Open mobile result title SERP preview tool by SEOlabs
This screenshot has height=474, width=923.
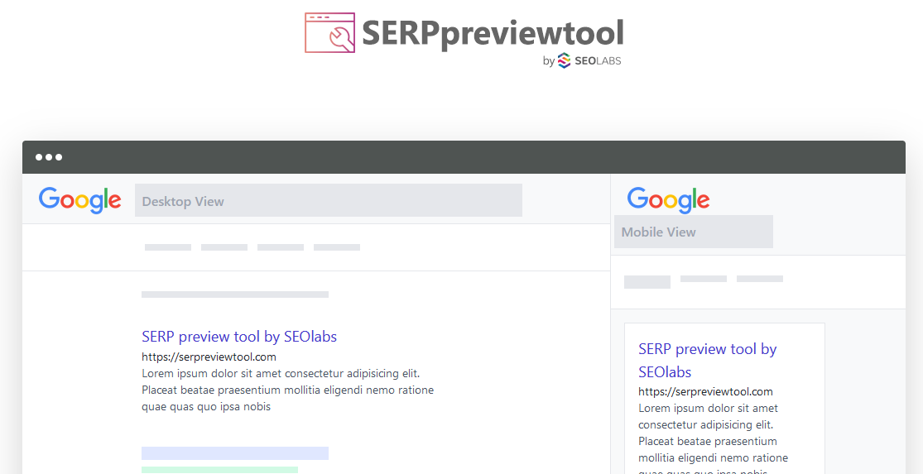tap(708, 361)
